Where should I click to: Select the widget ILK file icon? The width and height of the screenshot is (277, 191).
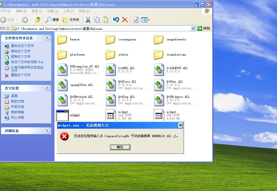[111, 115]
